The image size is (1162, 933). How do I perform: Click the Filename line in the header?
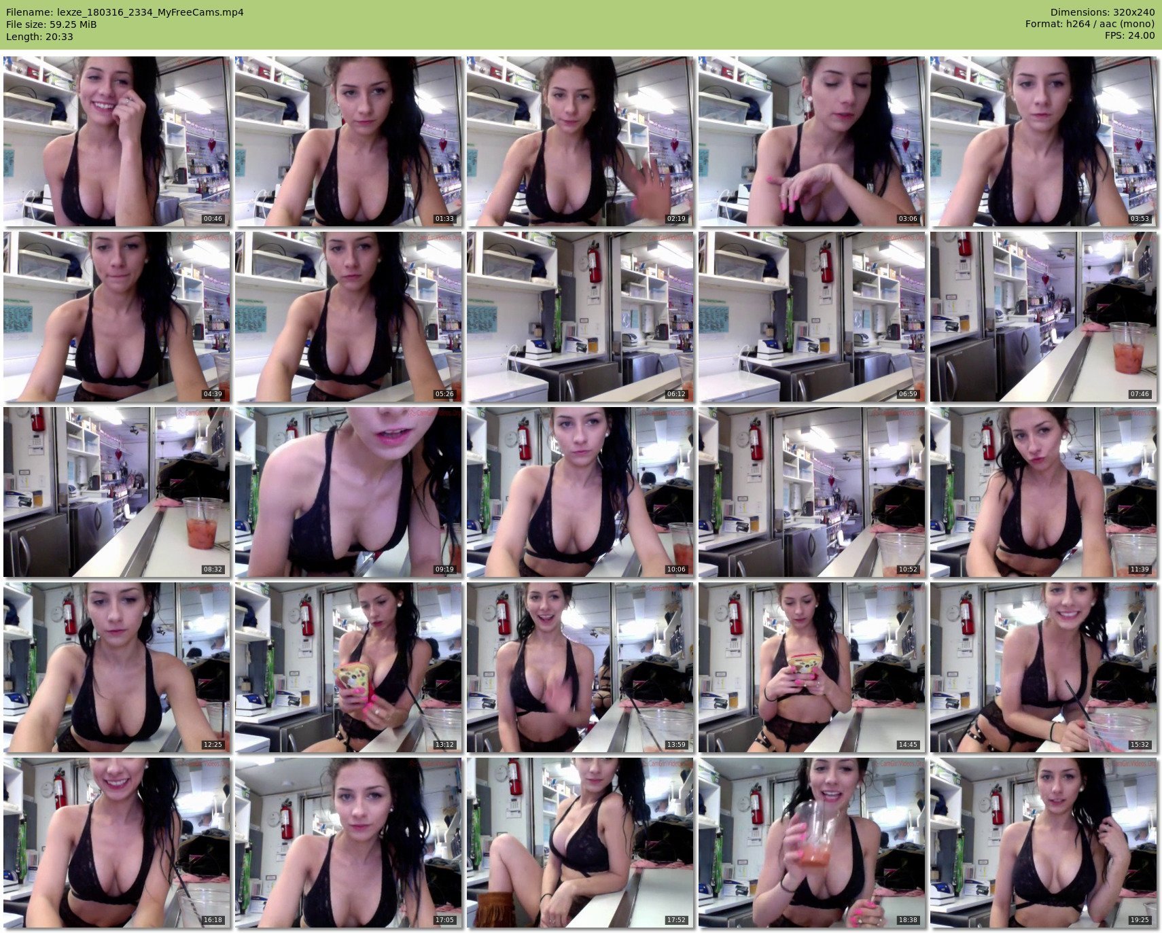125,12
